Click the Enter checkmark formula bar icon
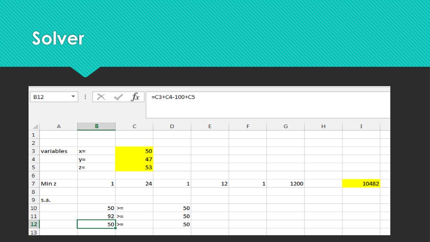The image size is (430, 242). pos(118,97)
